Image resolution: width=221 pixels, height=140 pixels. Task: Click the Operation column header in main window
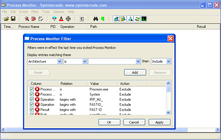(72, 27)
